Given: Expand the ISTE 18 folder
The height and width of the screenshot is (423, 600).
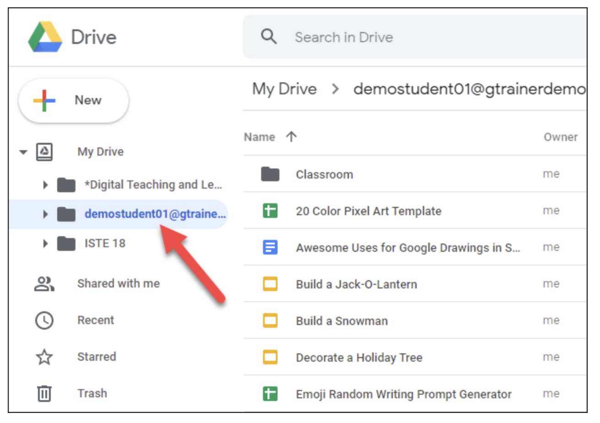Looking at the screenshot, I should [x=45, y=244].
